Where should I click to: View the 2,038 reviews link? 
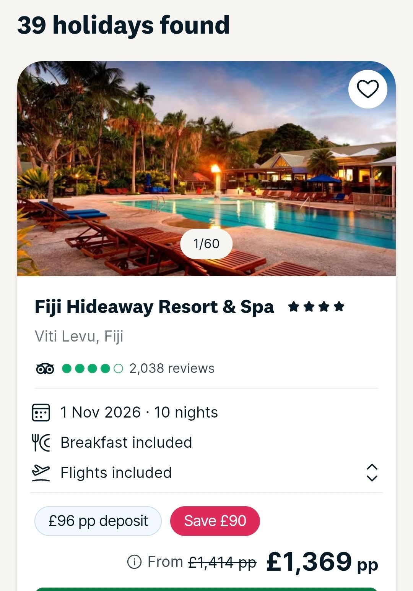[x=172, y=369]
